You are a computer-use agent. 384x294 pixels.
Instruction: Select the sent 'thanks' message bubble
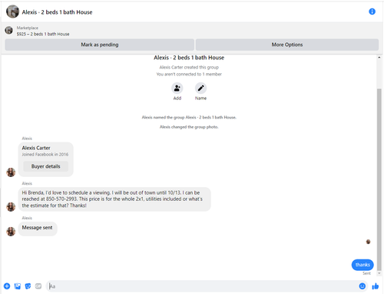click(x=362, y=265)
